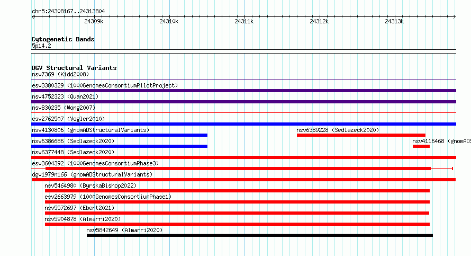Click esv2762507 (Vogler2010) label
The width and height of the screenshot is (471, 256).
click(x=68, y=119)
